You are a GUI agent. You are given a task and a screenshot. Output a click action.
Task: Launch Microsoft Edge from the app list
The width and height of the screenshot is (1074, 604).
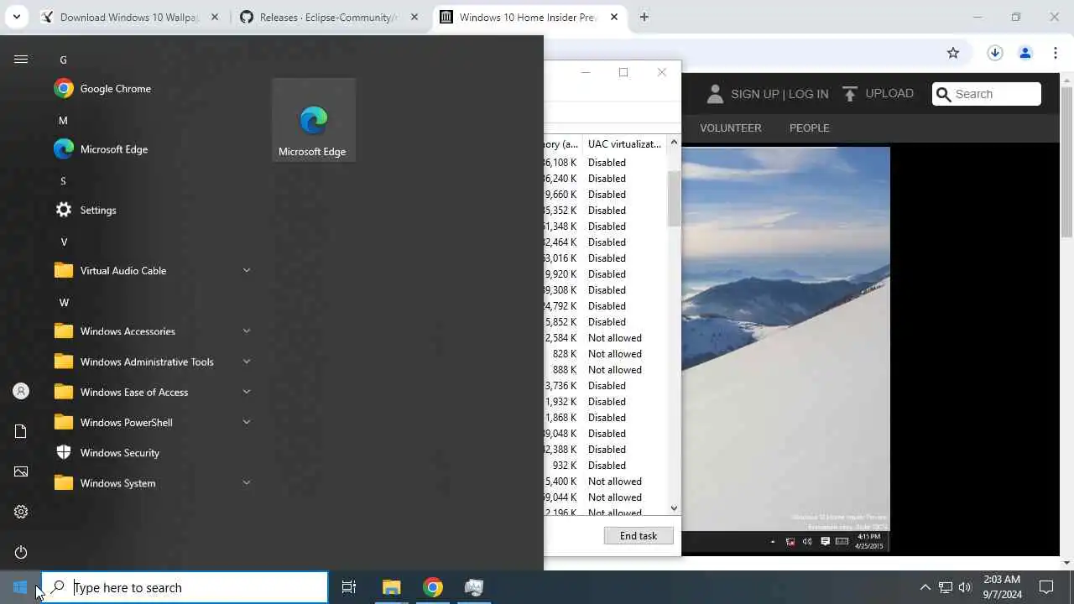151,149
